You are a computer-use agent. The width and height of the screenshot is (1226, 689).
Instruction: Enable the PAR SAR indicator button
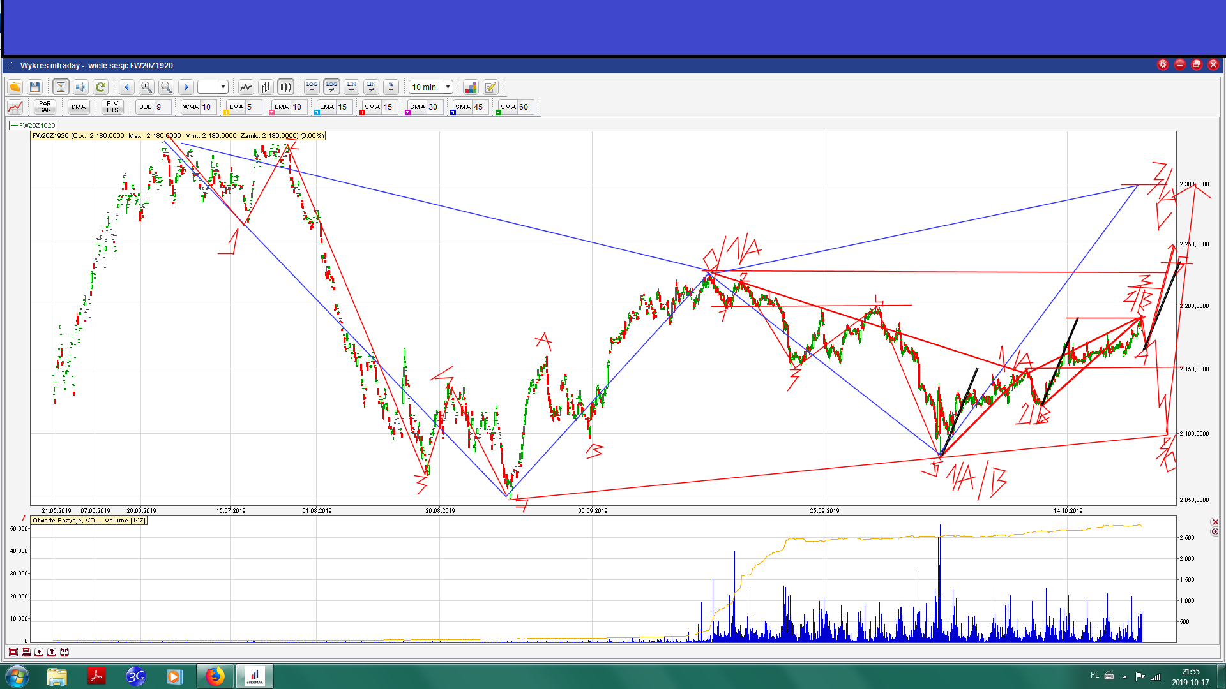[x=45, y=107]
